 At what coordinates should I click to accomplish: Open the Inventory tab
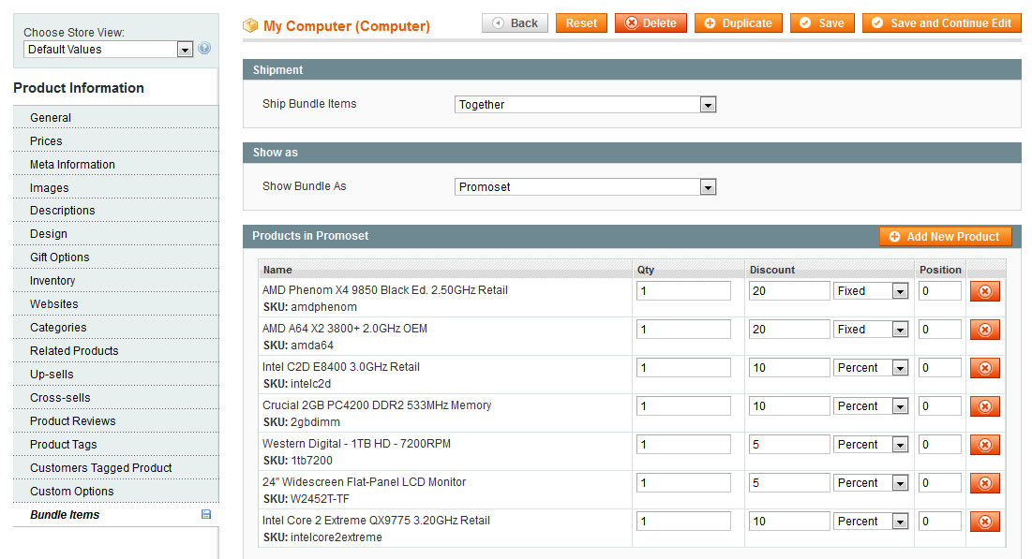point(116,281)
